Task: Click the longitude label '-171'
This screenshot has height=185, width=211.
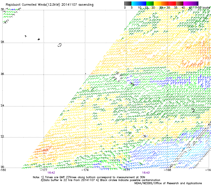Action: click(126, 170)
